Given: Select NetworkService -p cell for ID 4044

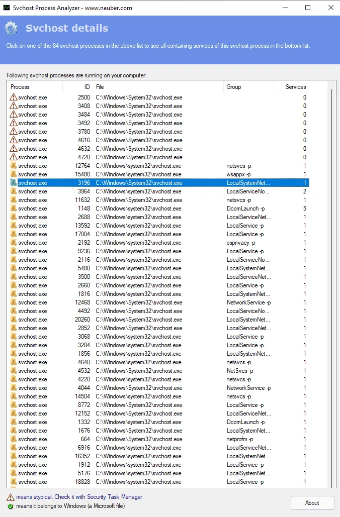Looking at the screenshot, I should [248, 388].
